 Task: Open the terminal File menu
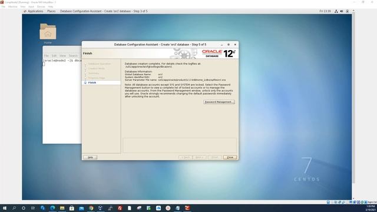point(46,55)
